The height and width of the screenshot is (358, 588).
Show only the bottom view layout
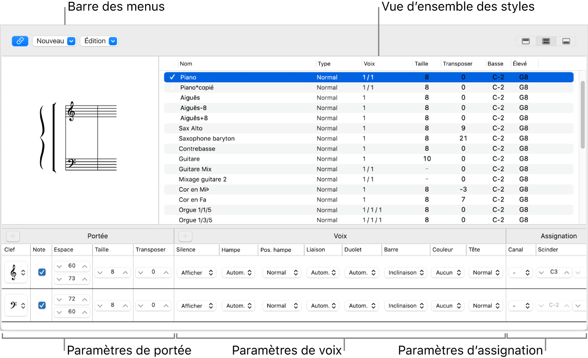pos(566,41)
